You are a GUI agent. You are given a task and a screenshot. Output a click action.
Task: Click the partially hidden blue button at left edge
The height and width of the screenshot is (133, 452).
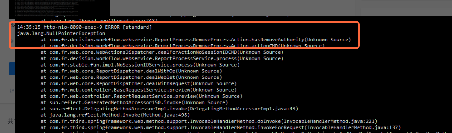point(12,69)
